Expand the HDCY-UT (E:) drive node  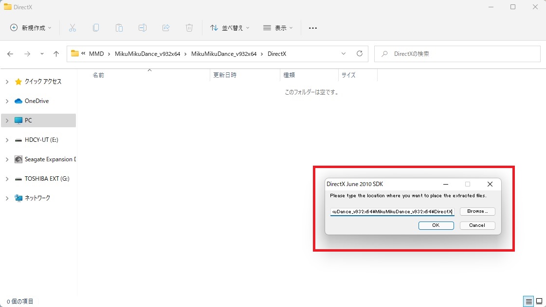7,140
